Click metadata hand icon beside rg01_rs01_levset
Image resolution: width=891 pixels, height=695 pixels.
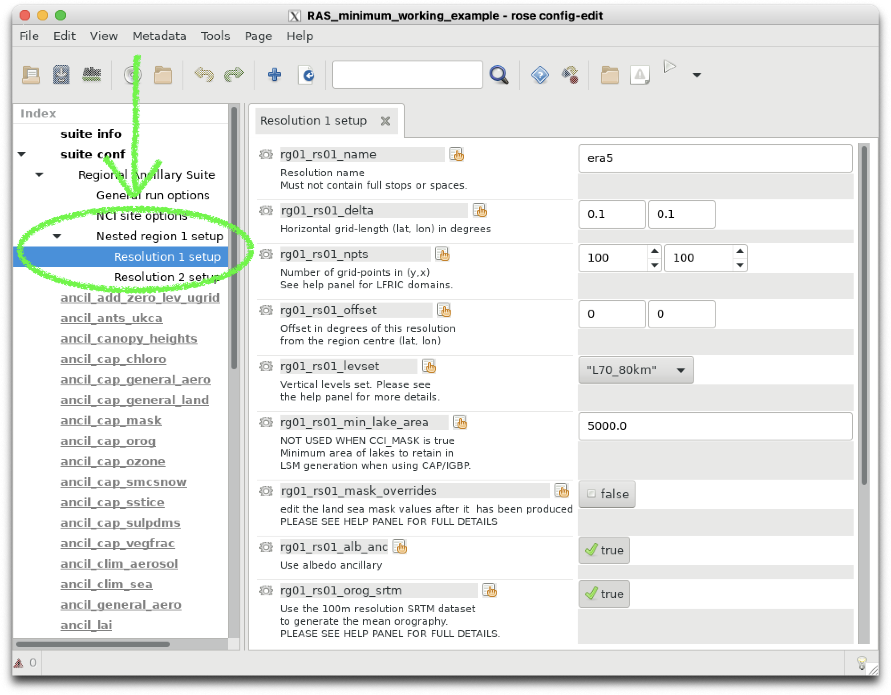click(429, 366)
